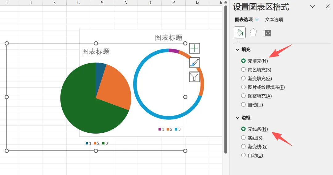The image size is (333, 175).
Task: Open the Fill & Line paint bucket tab
Action: (240, 32)
